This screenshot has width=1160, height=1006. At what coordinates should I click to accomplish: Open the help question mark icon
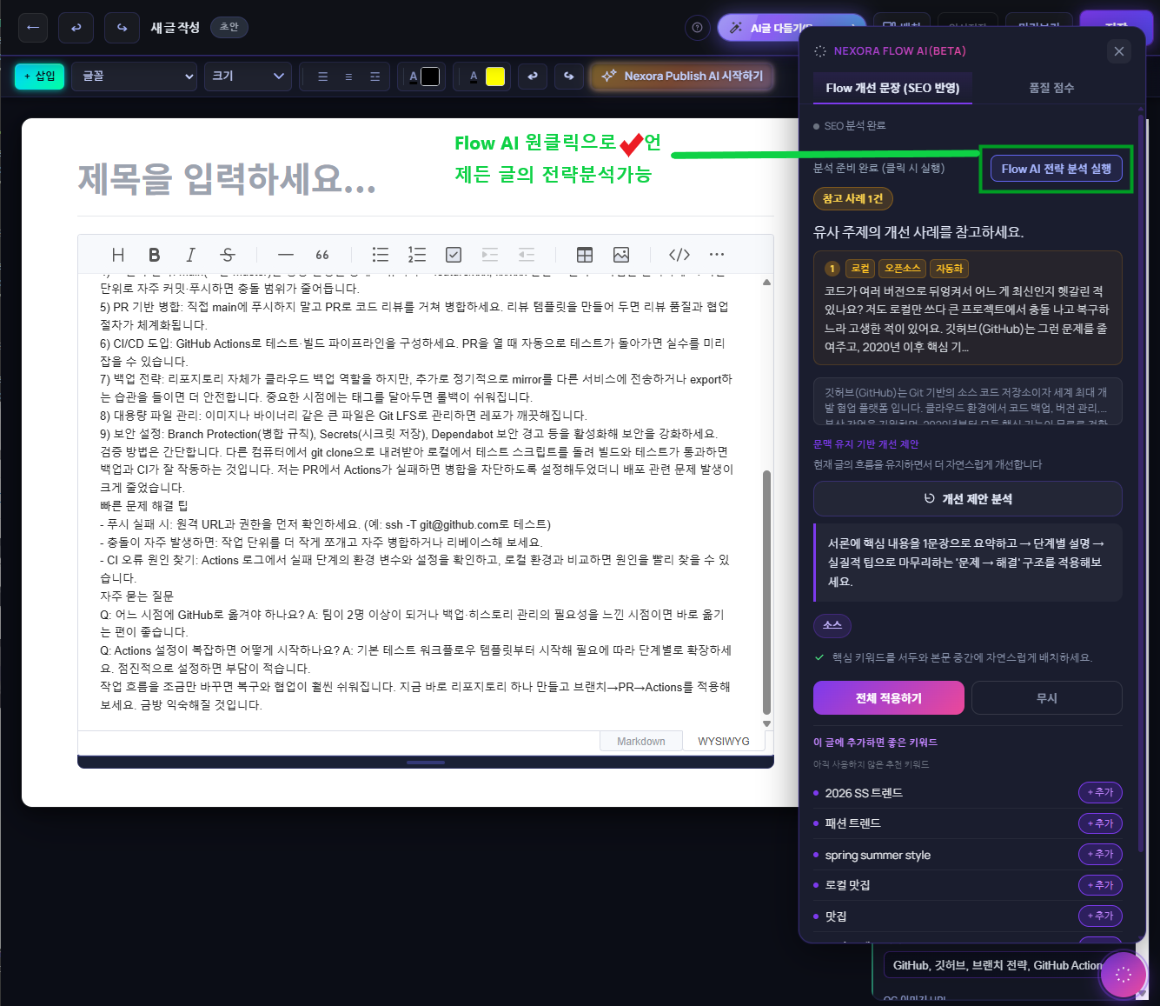tap(697, 28)
